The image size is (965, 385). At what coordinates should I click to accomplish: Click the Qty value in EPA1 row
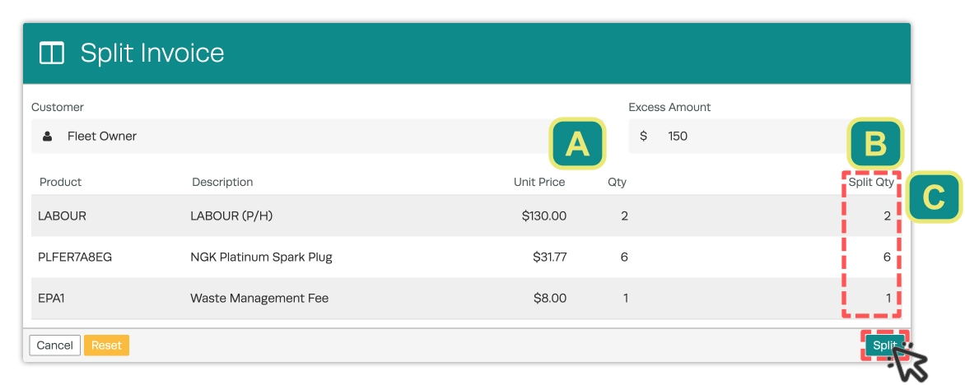(625, 299)
